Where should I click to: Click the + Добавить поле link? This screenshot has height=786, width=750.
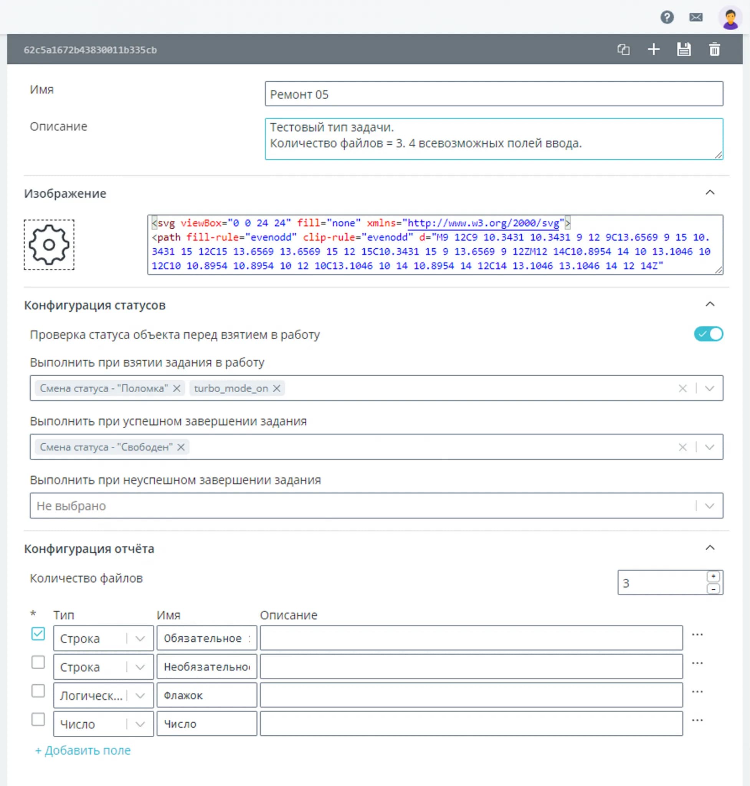point(83,750)
